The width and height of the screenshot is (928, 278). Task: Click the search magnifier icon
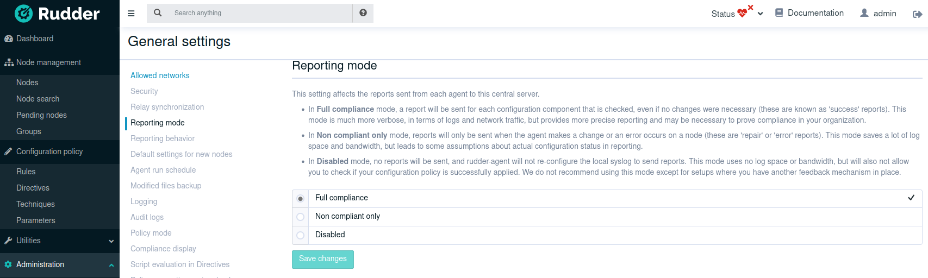pyautogui.click(x=158, y=13)
